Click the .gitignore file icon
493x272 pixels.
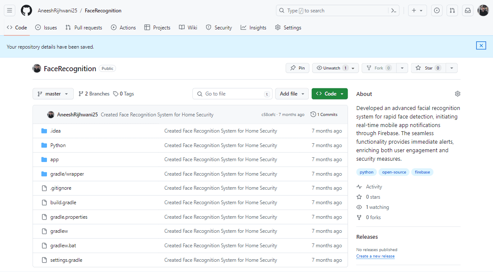44,188
